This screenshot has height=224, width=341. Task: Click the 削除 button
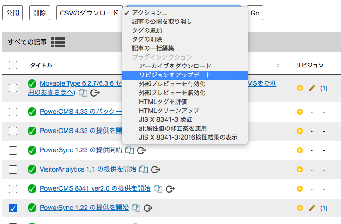(x=40, y=13)
